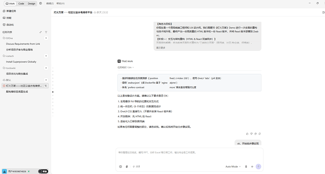Viewport: 325px width, 174px height.
Task: Regenerate the assistant response
Action: (x=260, y=134)
